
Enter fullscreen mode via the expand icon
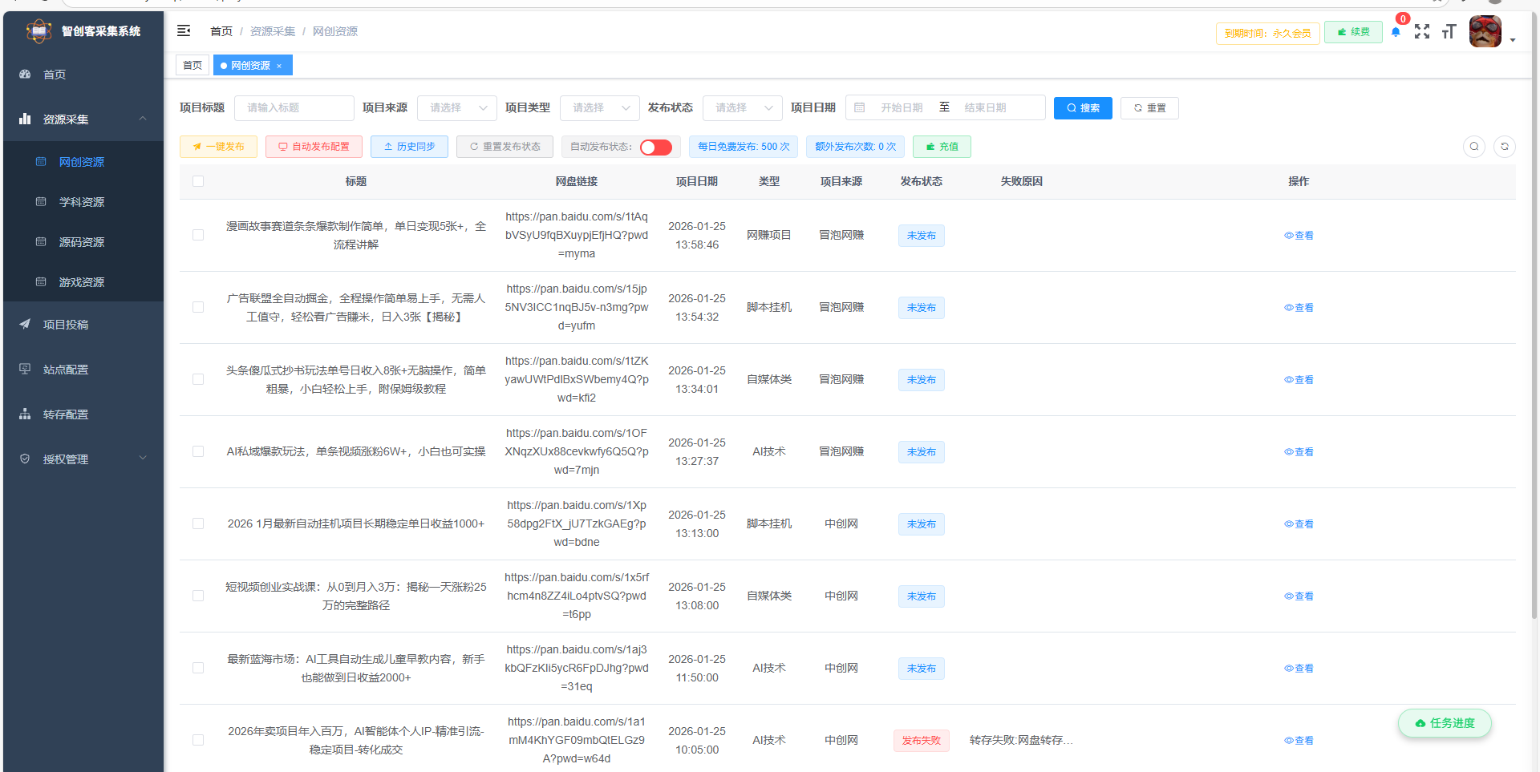coord(1422,32)
